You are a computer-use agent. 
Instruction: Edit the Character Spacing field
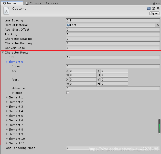(x=113, y=39)
